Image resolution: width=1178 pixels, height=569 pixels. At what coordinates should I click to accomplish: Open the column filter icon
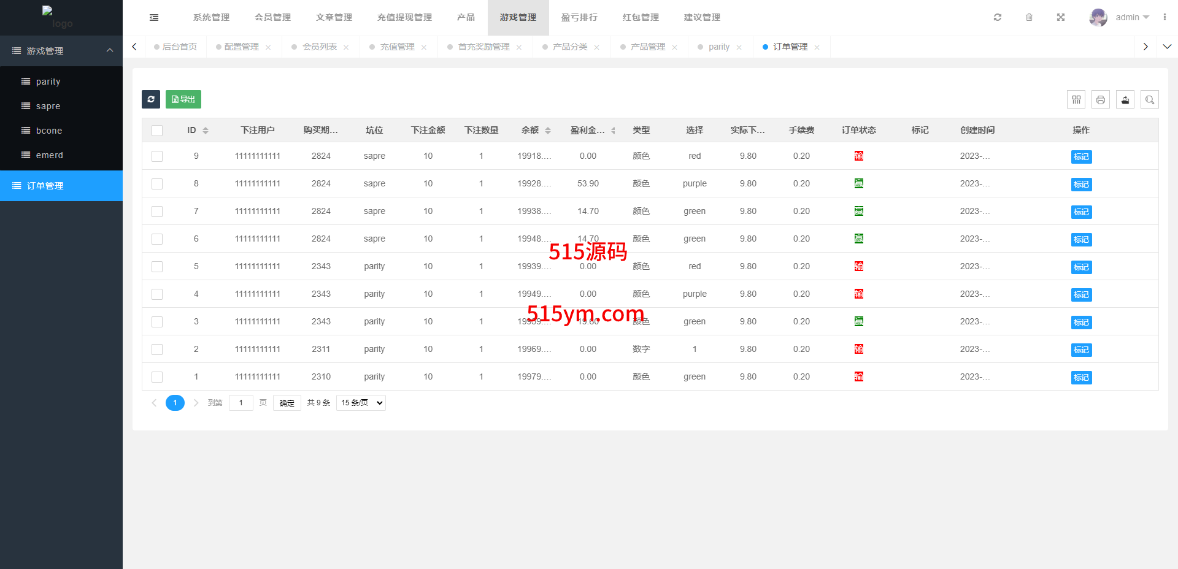(x=1076, y=99)
